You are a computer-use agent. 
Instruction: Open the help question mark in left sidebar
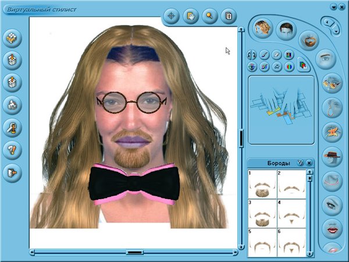coord(12,150)
